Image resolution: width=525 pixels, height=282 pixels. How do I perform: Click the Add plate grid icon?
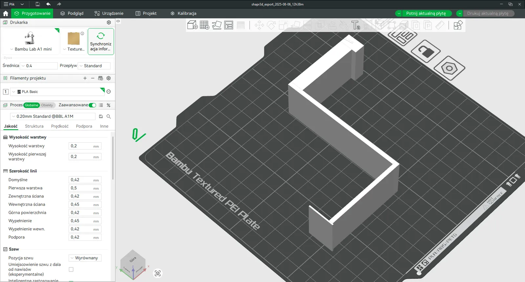pyautogui.click(x=204, y=25)
